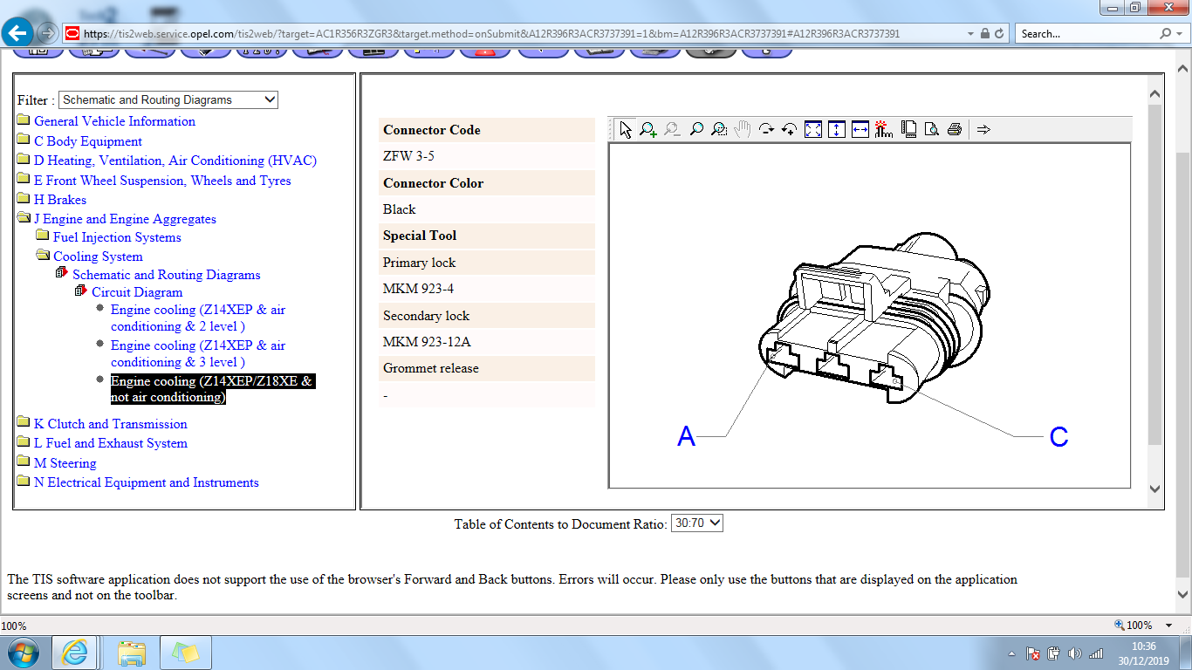
Task: Click the right arrow toolbar icon
Action: pos(983,129)
